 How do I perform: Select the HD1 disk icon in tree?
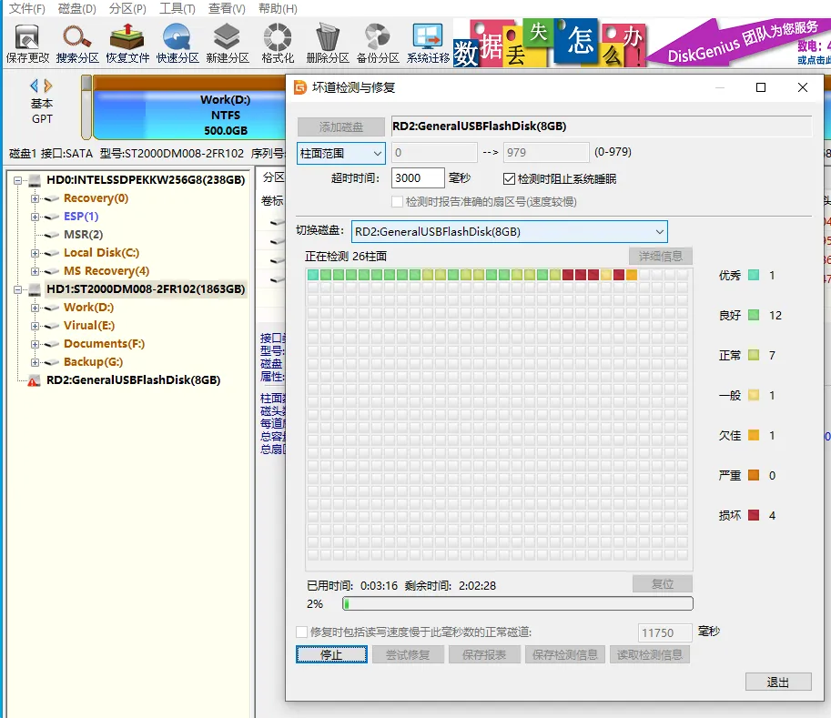click(35, 290)
